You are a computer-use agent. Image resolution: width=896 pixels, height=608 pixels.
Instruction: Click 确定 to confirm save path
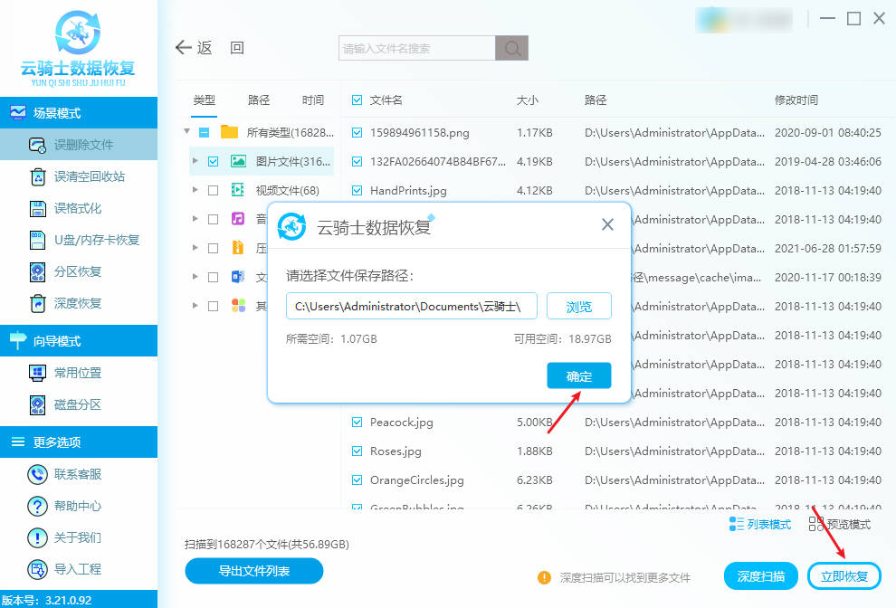[x=579, y=376]
